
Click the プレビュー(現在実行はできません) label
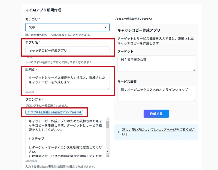133,19
